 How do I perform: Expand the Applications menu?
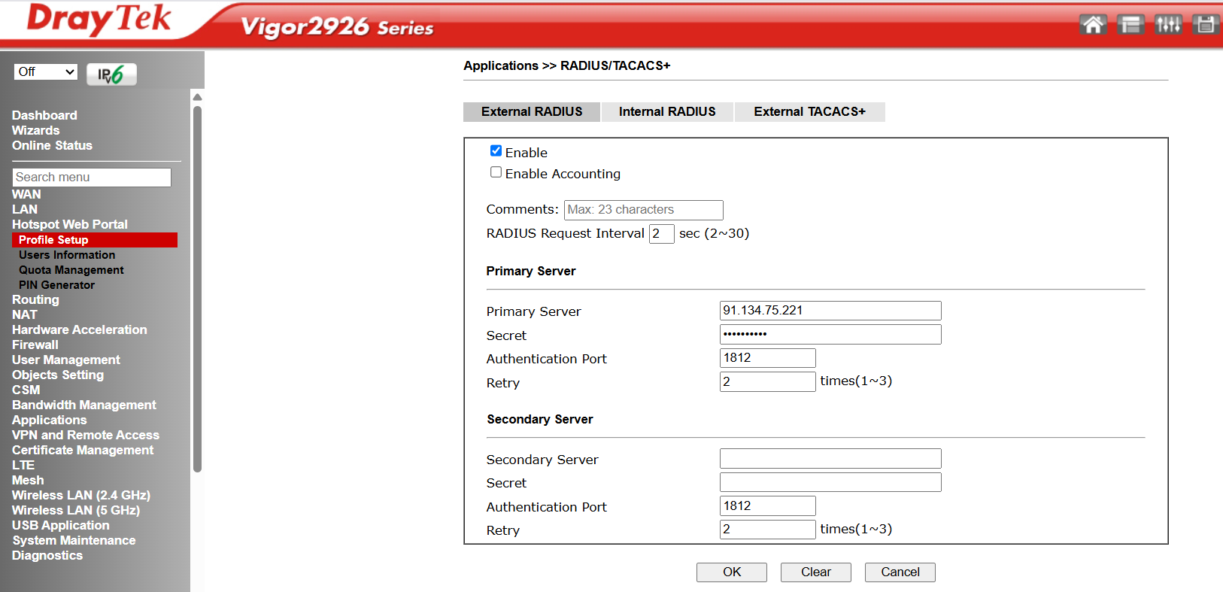pyautogui.click(x=50, y=420)
